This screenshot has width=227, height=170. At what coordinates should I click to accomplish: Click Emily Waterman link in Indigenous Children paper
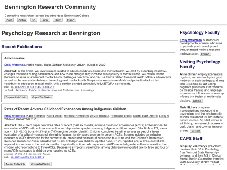pyautogui.click(x=14, y=116)
